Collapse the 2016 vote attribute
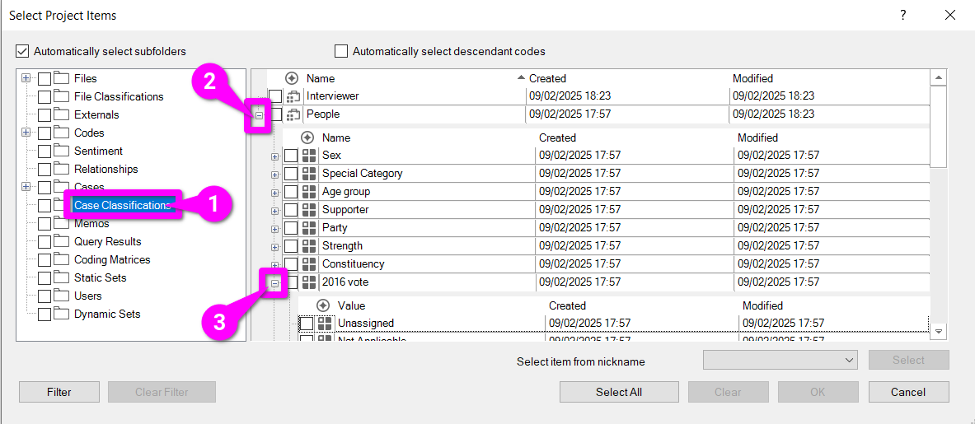Image resolution: width=975 pixels, height=424 pixels. (275, 282)
